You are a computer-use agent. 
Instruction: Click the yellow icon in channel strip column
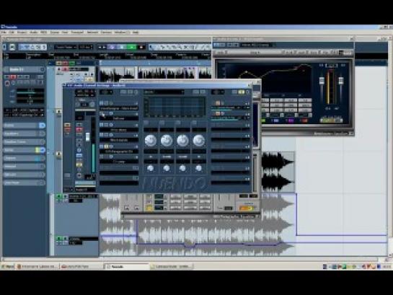tap(79, 164)
